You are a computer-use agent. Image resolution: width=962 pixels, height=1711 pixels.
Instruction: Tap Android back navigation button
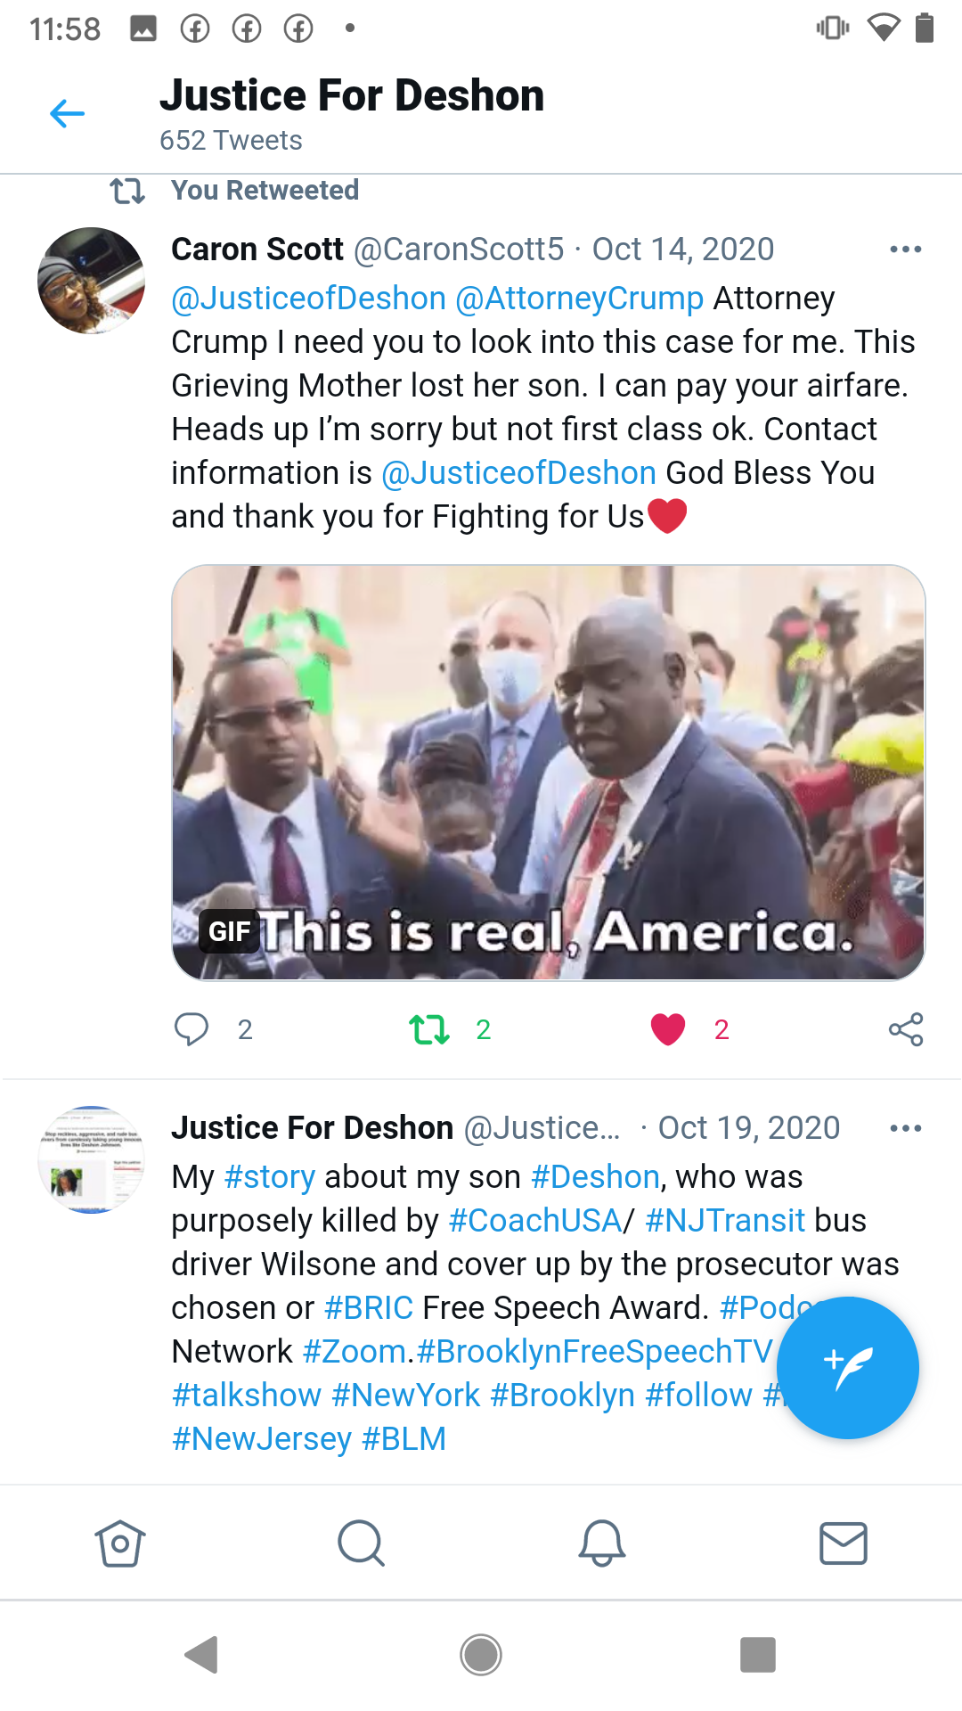pos(202,1655)
